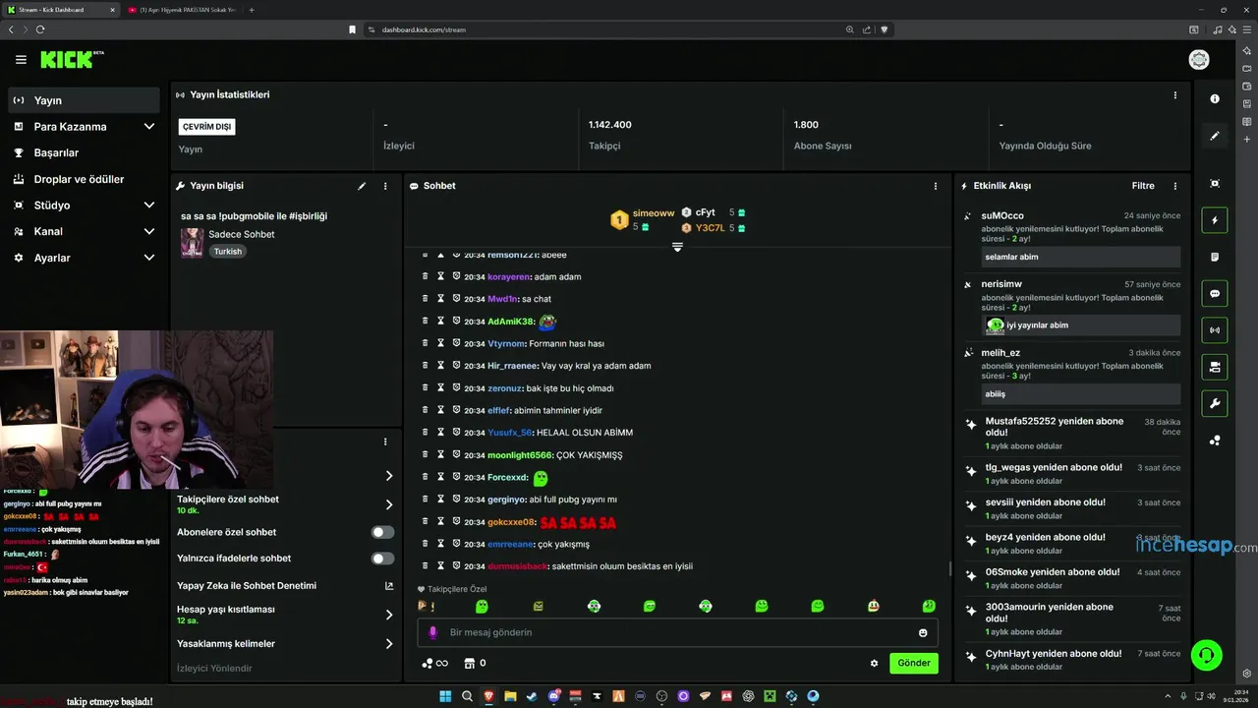This screenshot has width=1258, height=708.
Task: Open Brave browser in taskbar
Action: pyautogui.click(x=488, y=696)
